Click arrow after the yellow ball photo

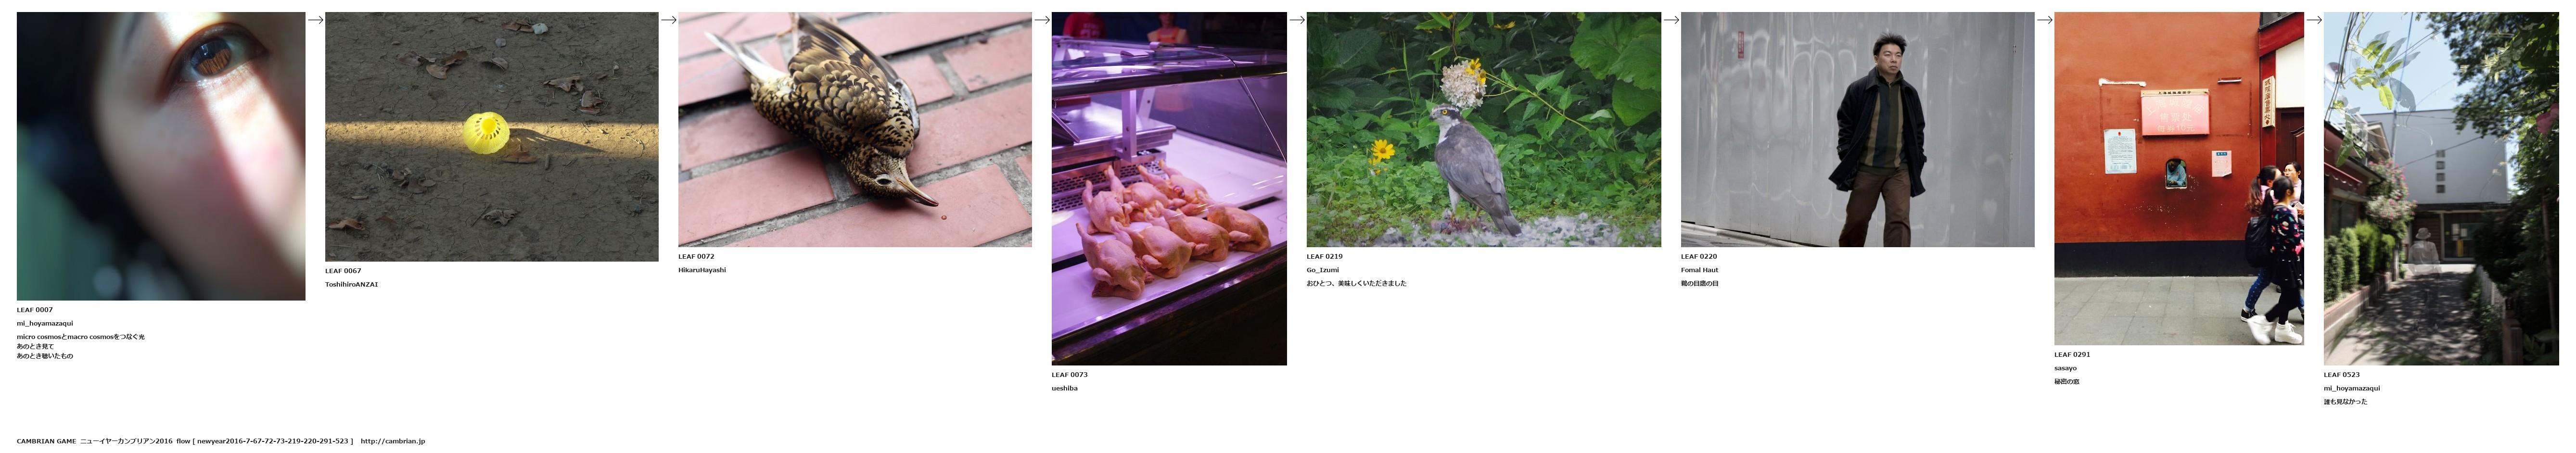pos(668,20)
